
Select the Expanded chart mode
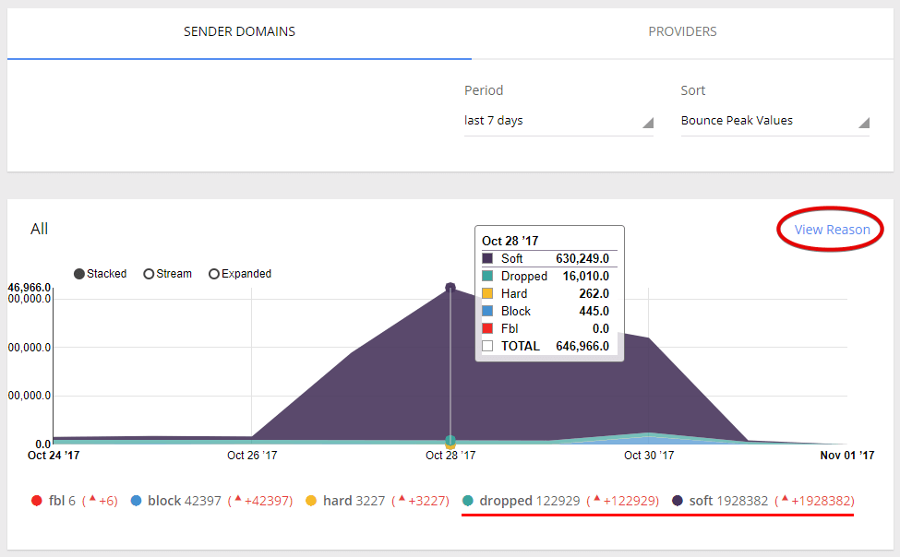(240, 274)
